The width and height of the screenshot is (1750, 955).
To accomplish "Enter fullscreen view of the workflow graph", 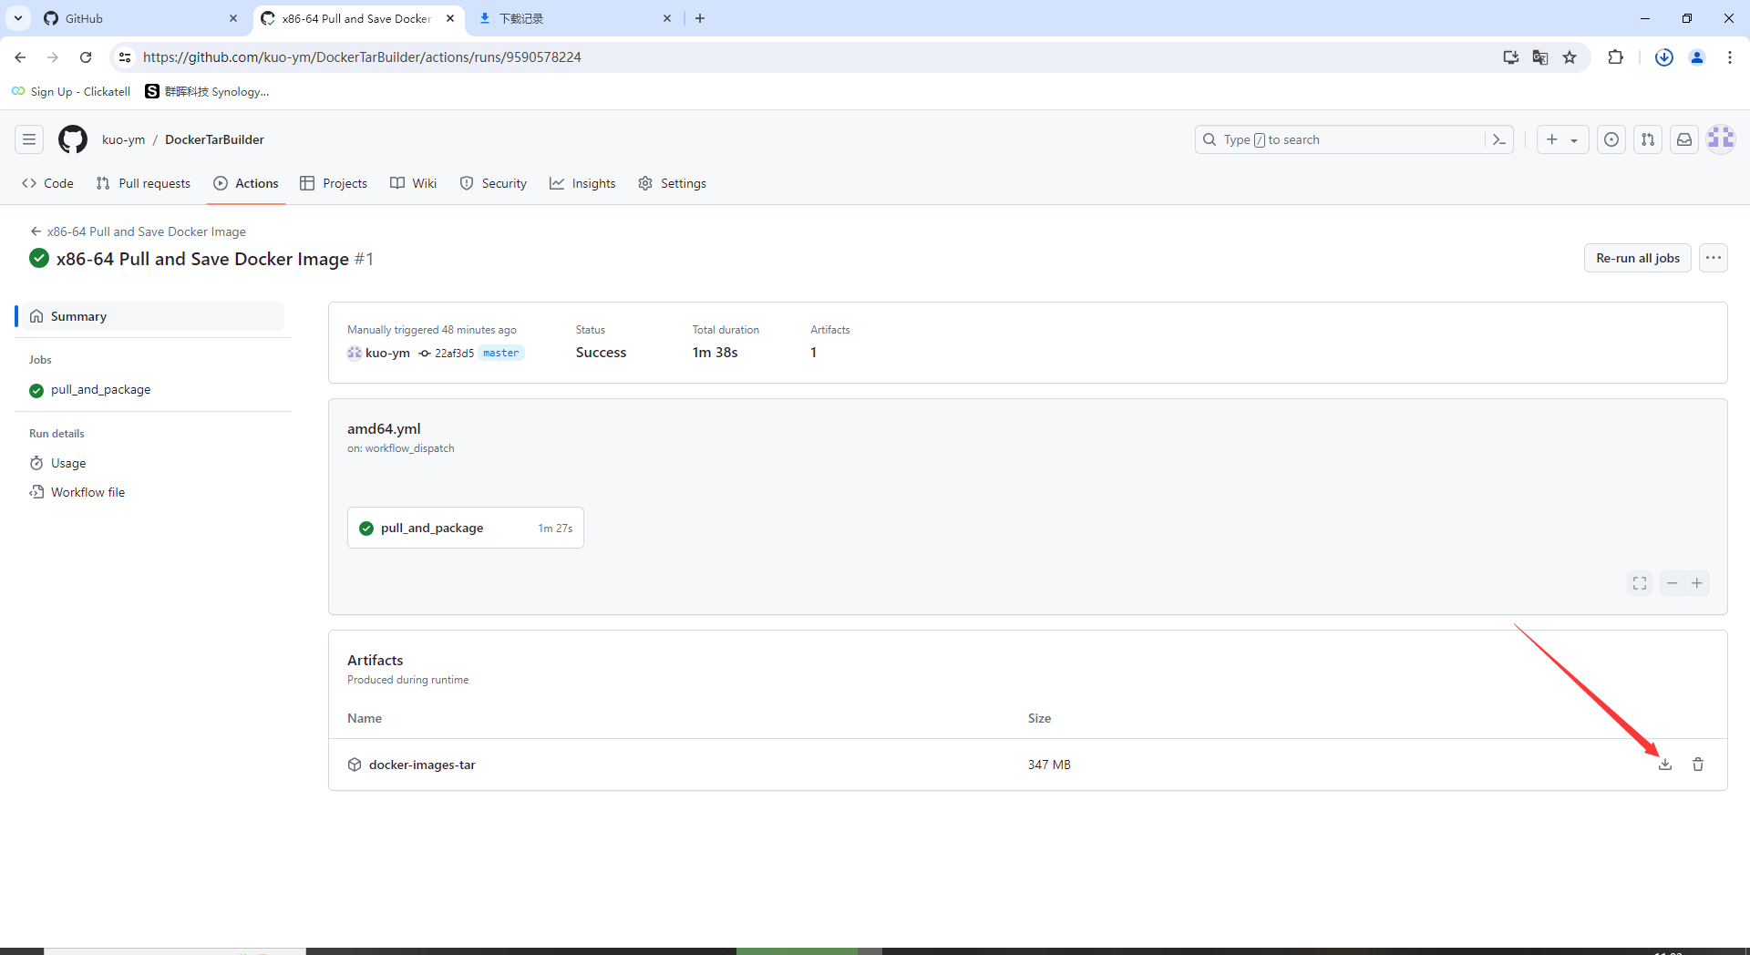I will coord(1639,583).
